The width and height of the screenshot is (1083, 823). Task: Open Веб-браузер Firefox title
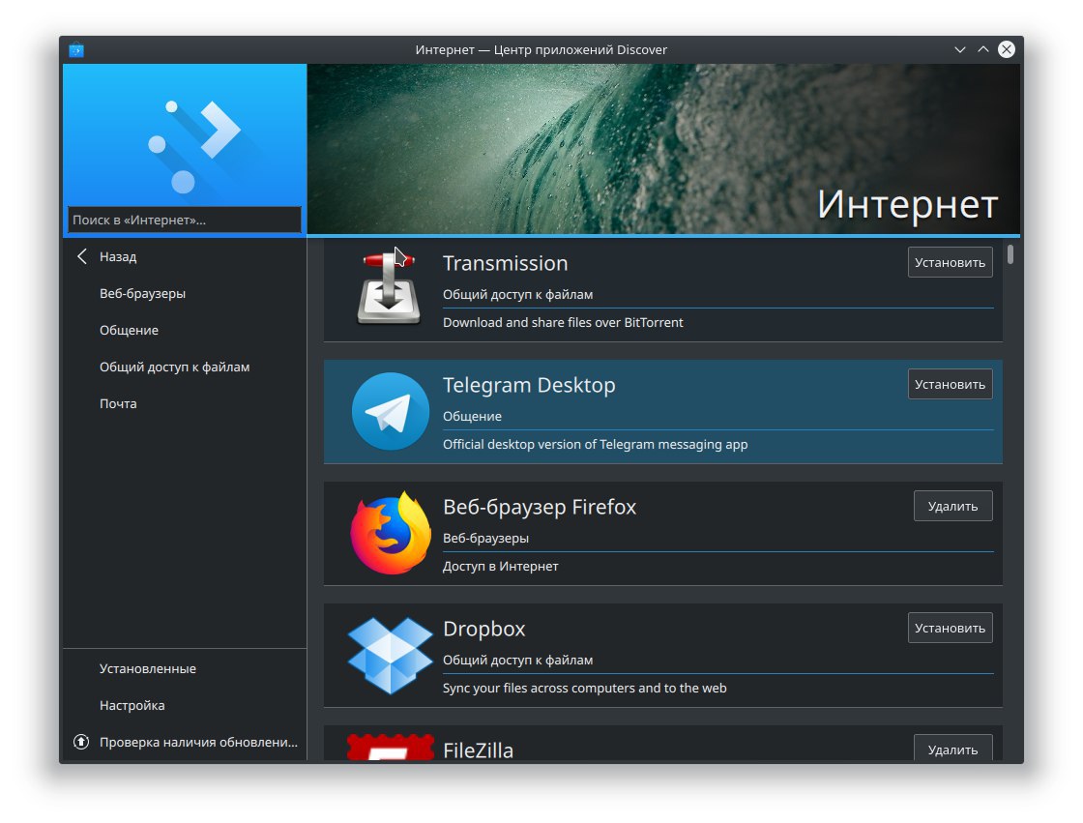pos(540,507)
